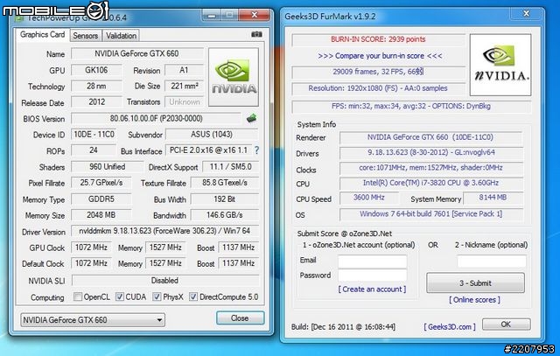Click the Die Size 221 mm² value
560x356 pixels.
[x=184, y=86]
